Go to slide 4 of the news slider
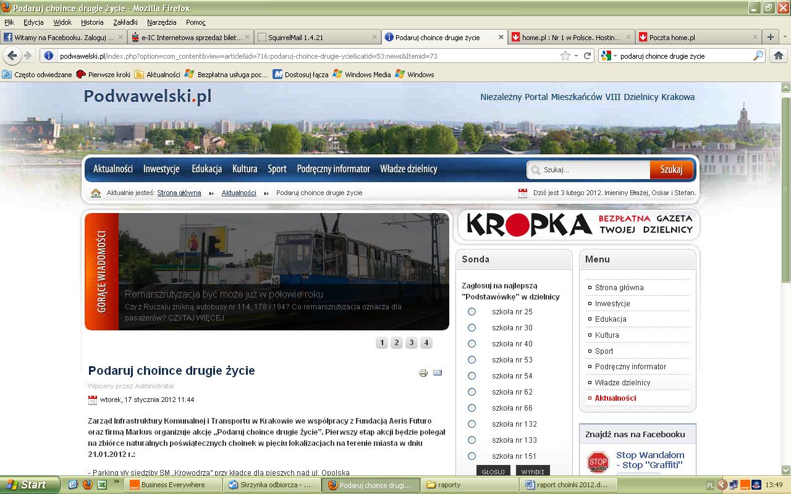Screen dimensions: 791x494 tap(426, 343)
